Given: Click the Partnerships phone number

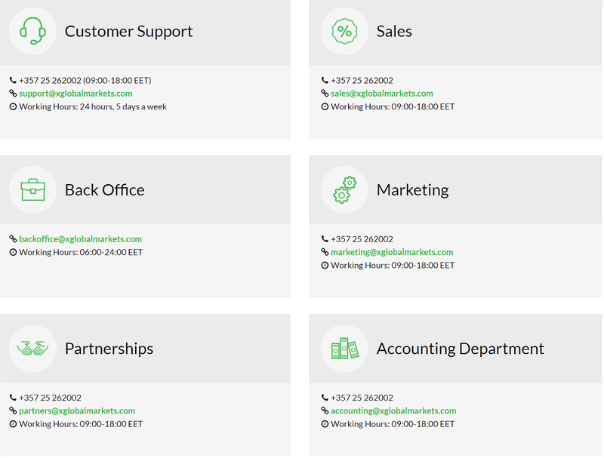Looking at the screenshot, I should 50,398.
